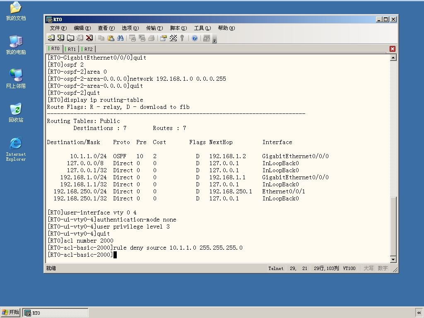
Task: Open the 工具(L) menu
Action: (x=202, y=28)
